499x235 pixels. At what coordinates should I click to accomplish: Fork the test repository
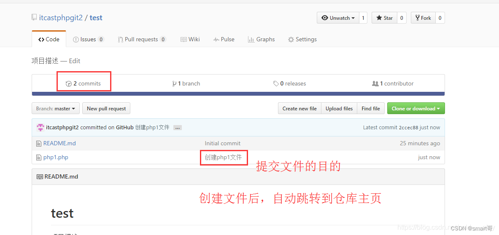[423, 18]
